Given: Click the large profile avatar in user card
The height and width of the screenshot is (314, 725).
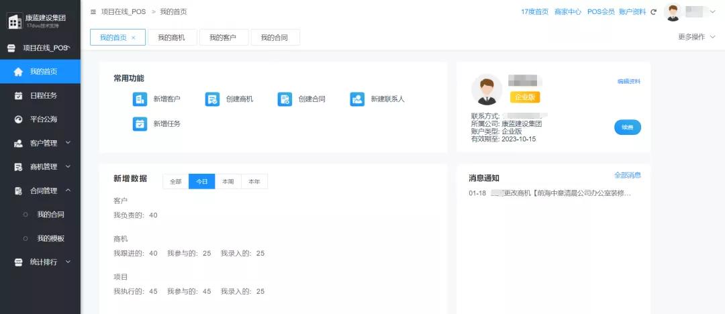Looking at the screenshot, I should tap(487, 89).
